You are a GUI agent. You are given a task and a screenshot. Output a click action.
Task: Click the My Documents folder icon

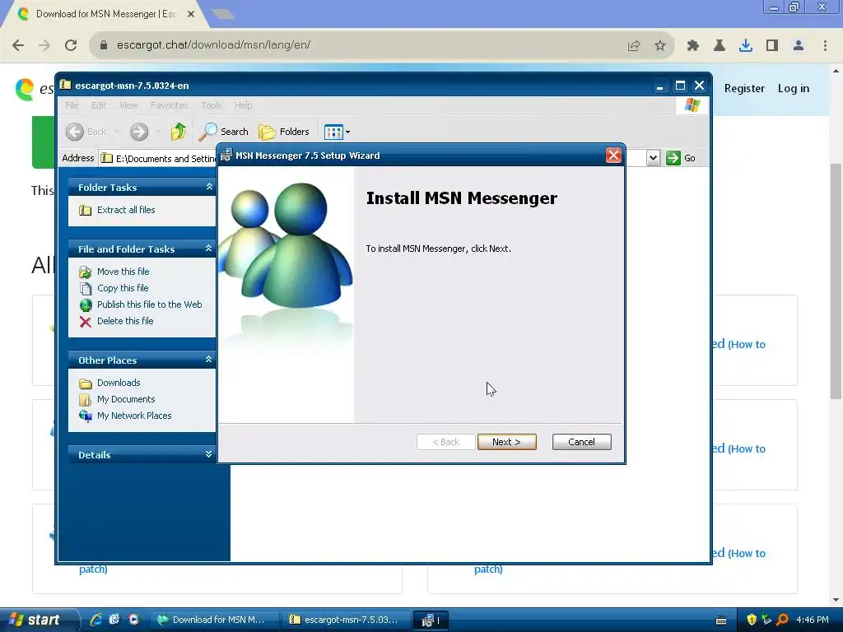[85, 400]
